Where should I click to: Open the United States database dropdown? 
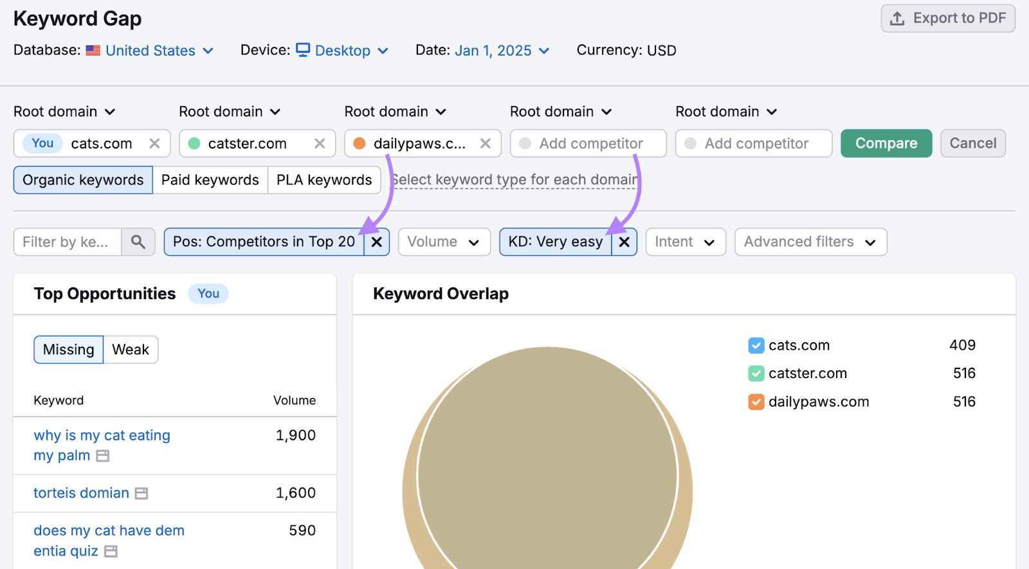[159, 51]
